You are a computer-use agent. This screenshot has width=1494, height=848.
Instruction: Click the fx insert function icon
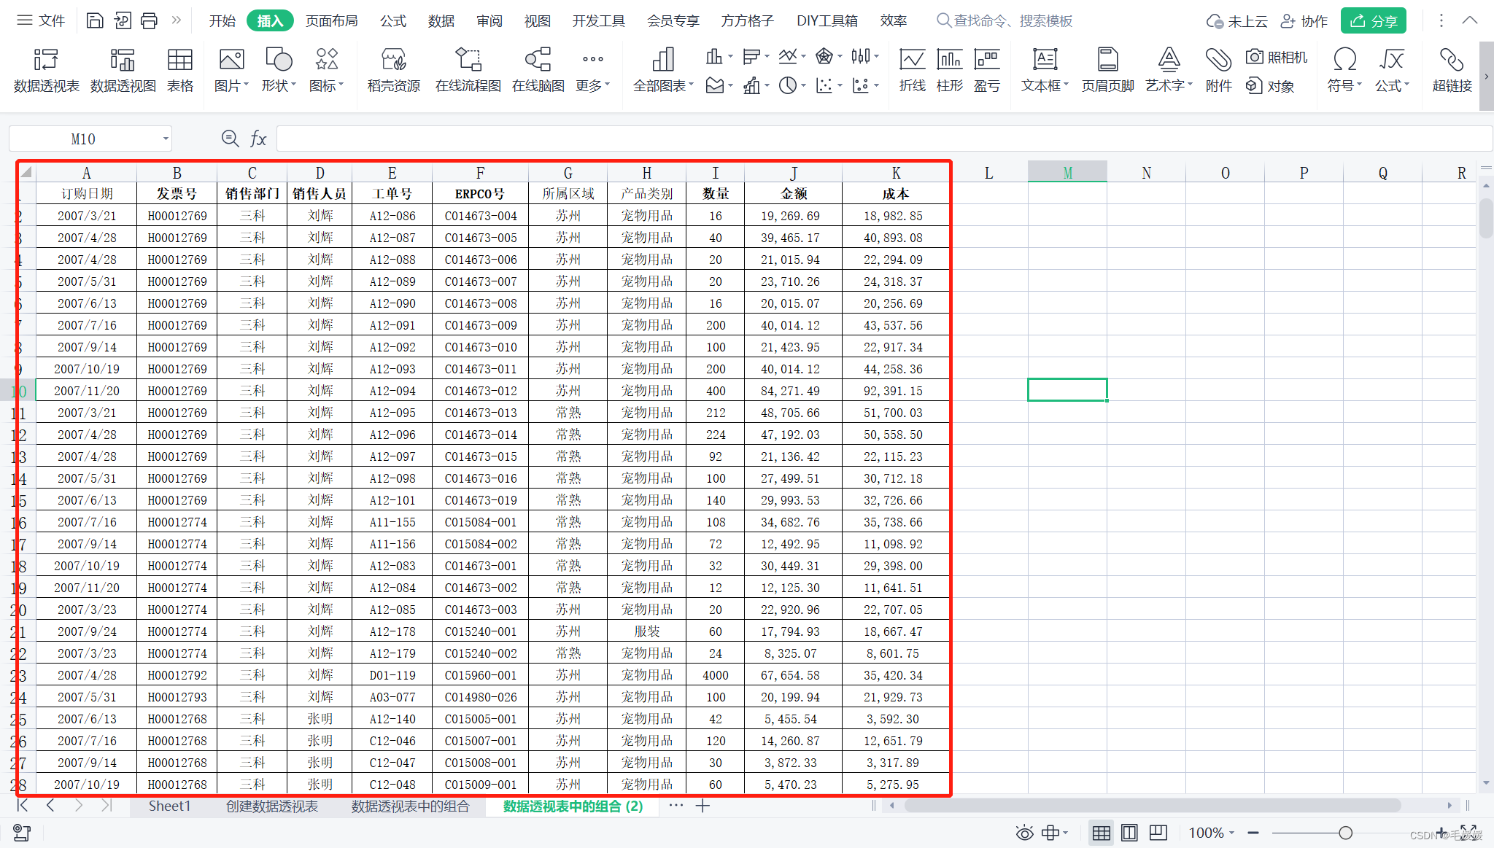(258, 139)
